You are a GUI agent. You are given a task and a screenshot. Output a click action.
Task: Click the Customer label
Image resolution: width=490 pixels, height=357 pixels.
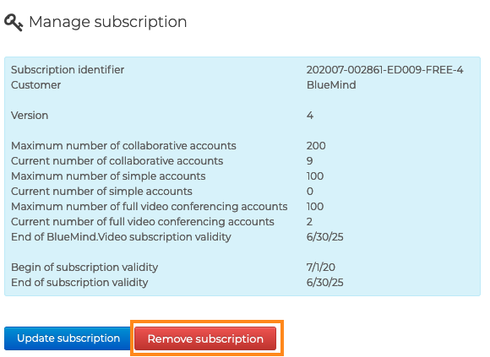point(36,85)
